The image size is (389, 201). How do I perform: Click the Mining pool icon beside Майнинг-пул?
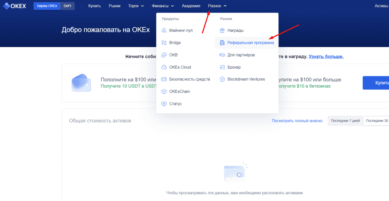(164, 31)
